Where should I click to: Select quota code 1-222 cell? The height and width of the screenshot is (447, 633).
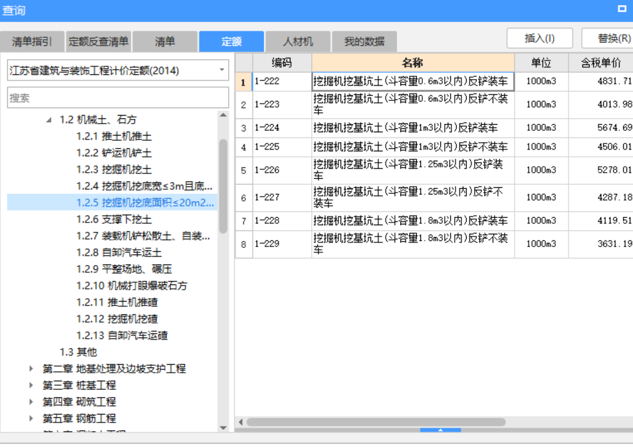(x=282, y=82)
